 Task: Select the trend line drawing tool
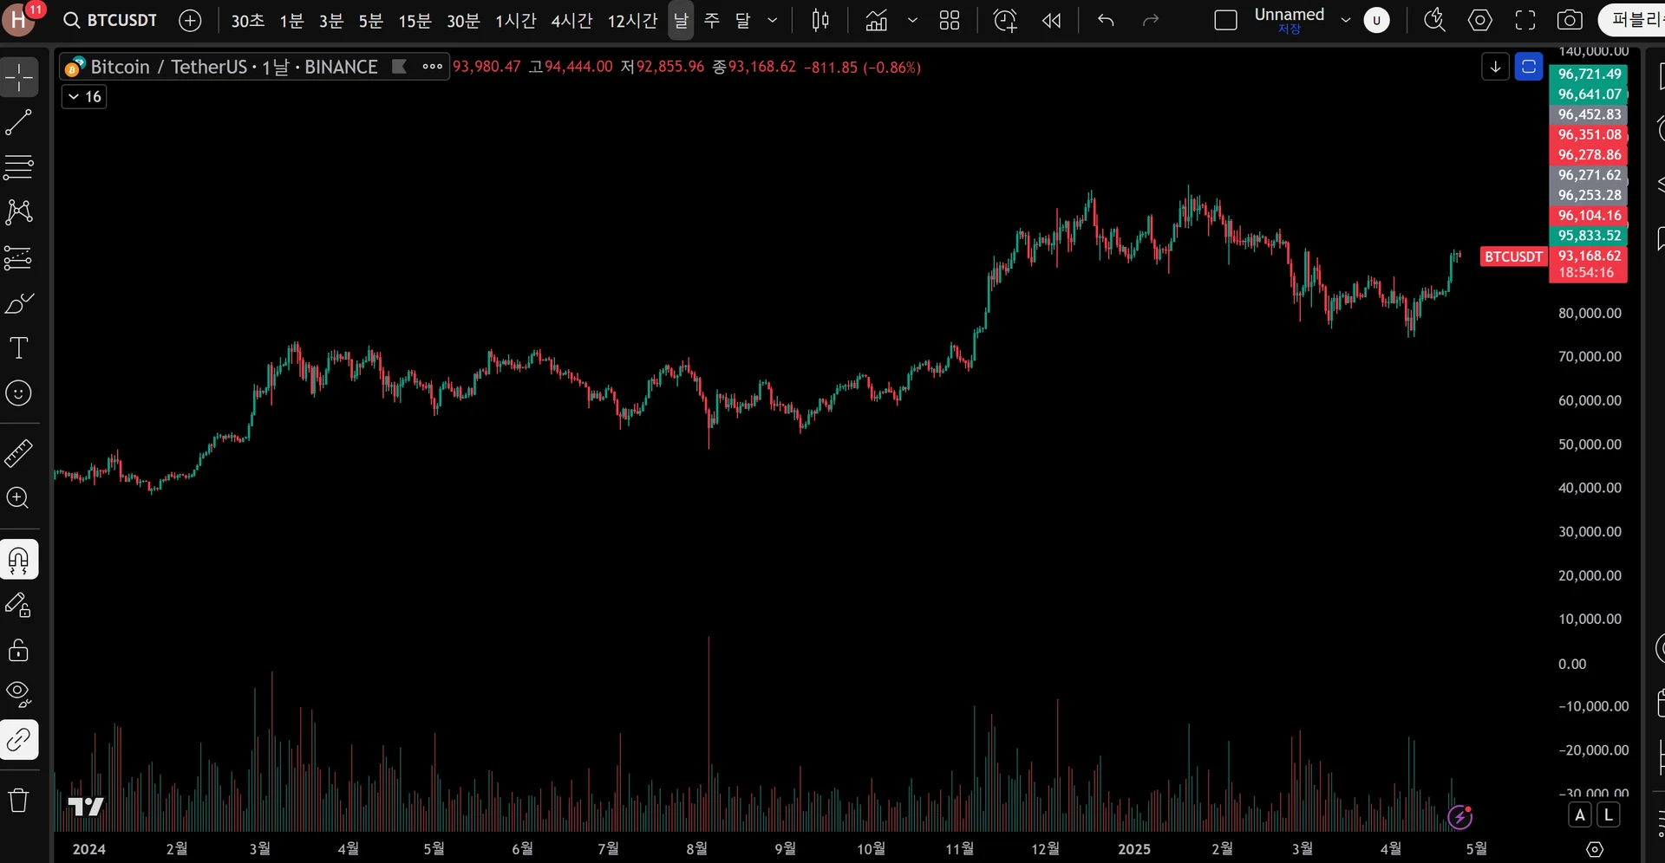point(19,122)
